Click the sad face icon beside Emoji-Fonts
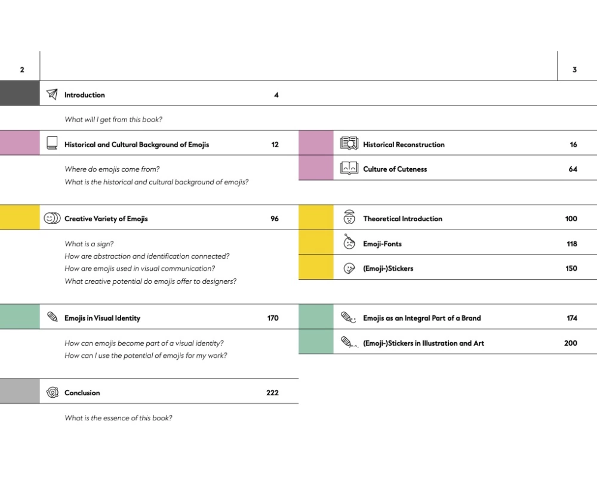 point(349,243)
